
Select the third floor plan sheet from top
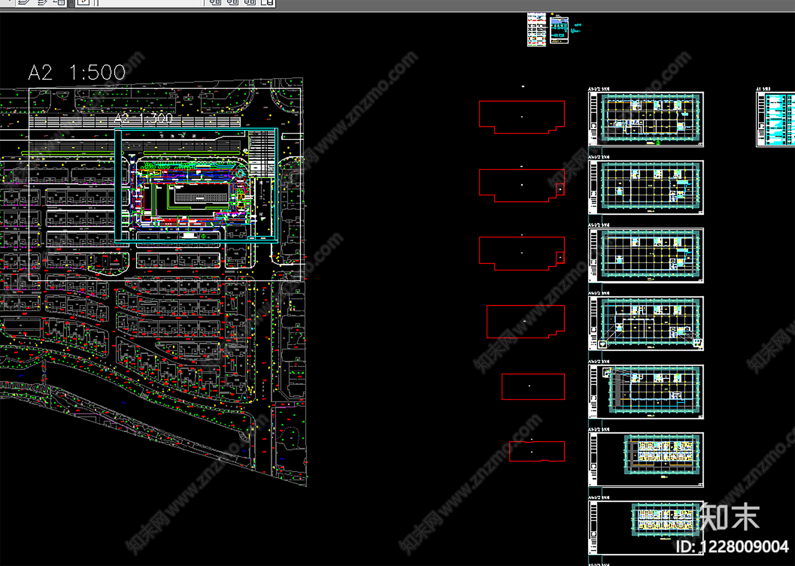point(646,255)
